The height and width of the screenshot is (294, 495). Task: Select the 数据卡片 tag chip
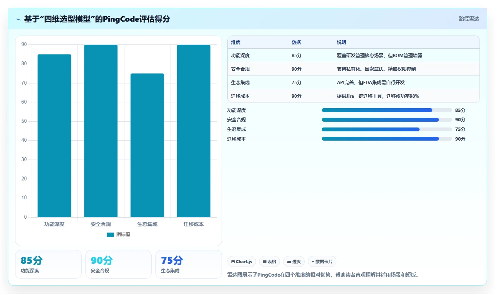pos(322,262)
